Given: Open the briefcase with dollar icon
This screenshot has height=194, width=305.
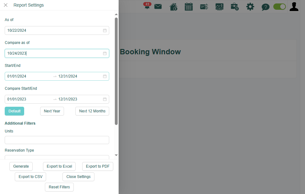Looking at the screenshot, I should (x=235, y=7).
